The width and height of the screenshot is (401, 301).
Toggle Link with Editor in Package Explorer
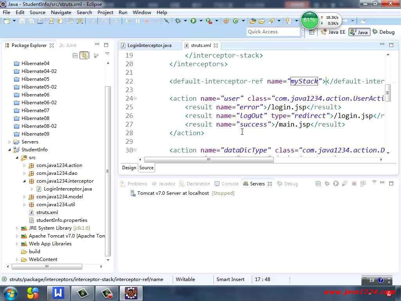coord(84,55)
